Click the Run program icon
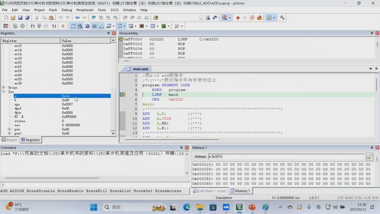 point(15,26)
